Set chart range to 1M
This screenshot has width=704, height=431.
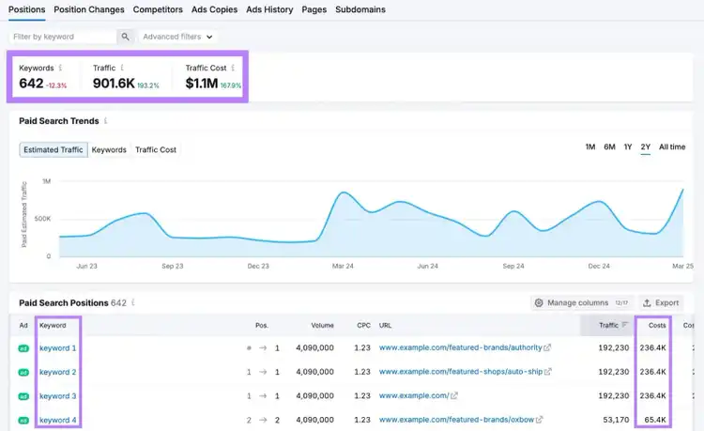[x=590, y=146]
